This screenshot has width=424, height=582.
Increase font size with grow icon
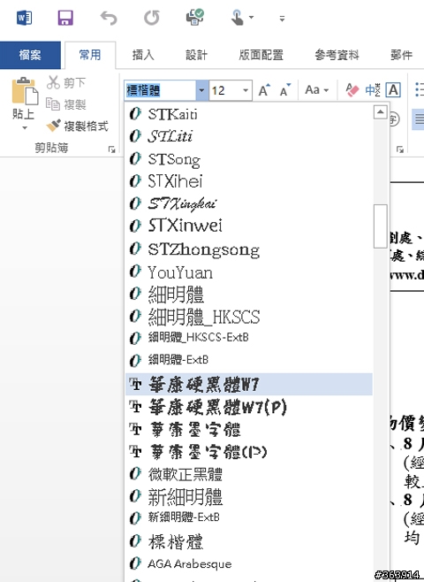pyautogui.click(x=264, y=90)
